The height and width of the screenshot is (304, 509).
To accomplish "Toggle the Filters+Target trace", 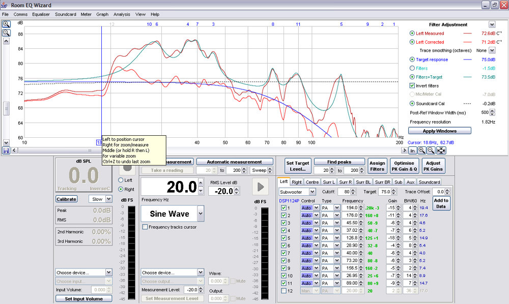I will (412, 77).
